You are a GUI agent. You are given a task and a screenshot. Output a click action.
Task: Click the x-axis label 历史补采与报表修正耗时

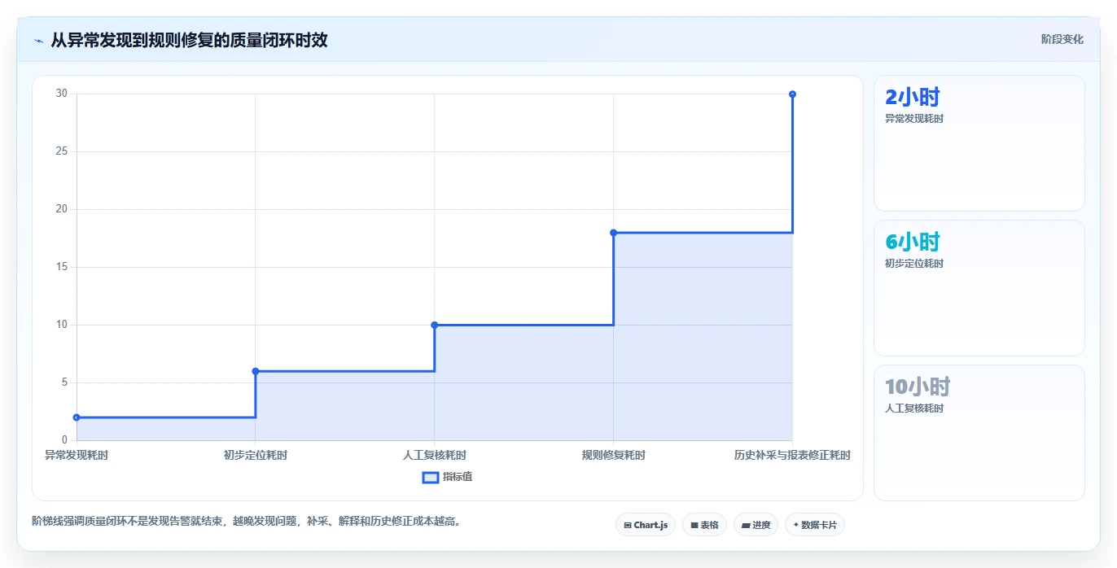click(x=792, y=455)
